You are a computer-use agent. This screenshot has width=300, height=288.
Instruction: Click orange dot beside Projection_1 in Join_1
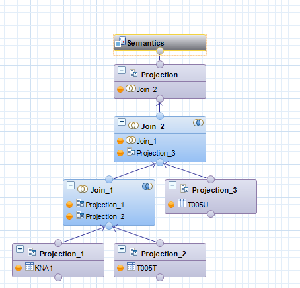coord(69,205)
